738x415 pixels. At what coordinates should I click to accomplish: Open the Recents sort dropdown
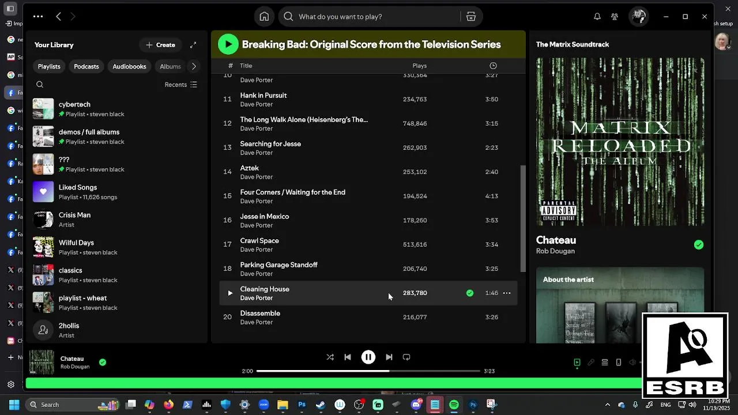[180, 85]
